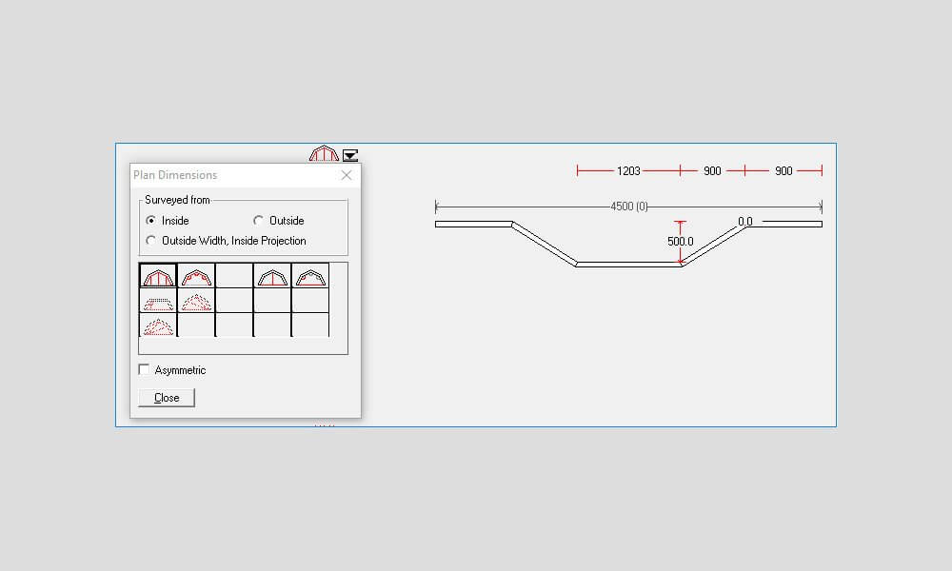
Task: Enable the Asymmetric checkbox
Action: [144, 369]
